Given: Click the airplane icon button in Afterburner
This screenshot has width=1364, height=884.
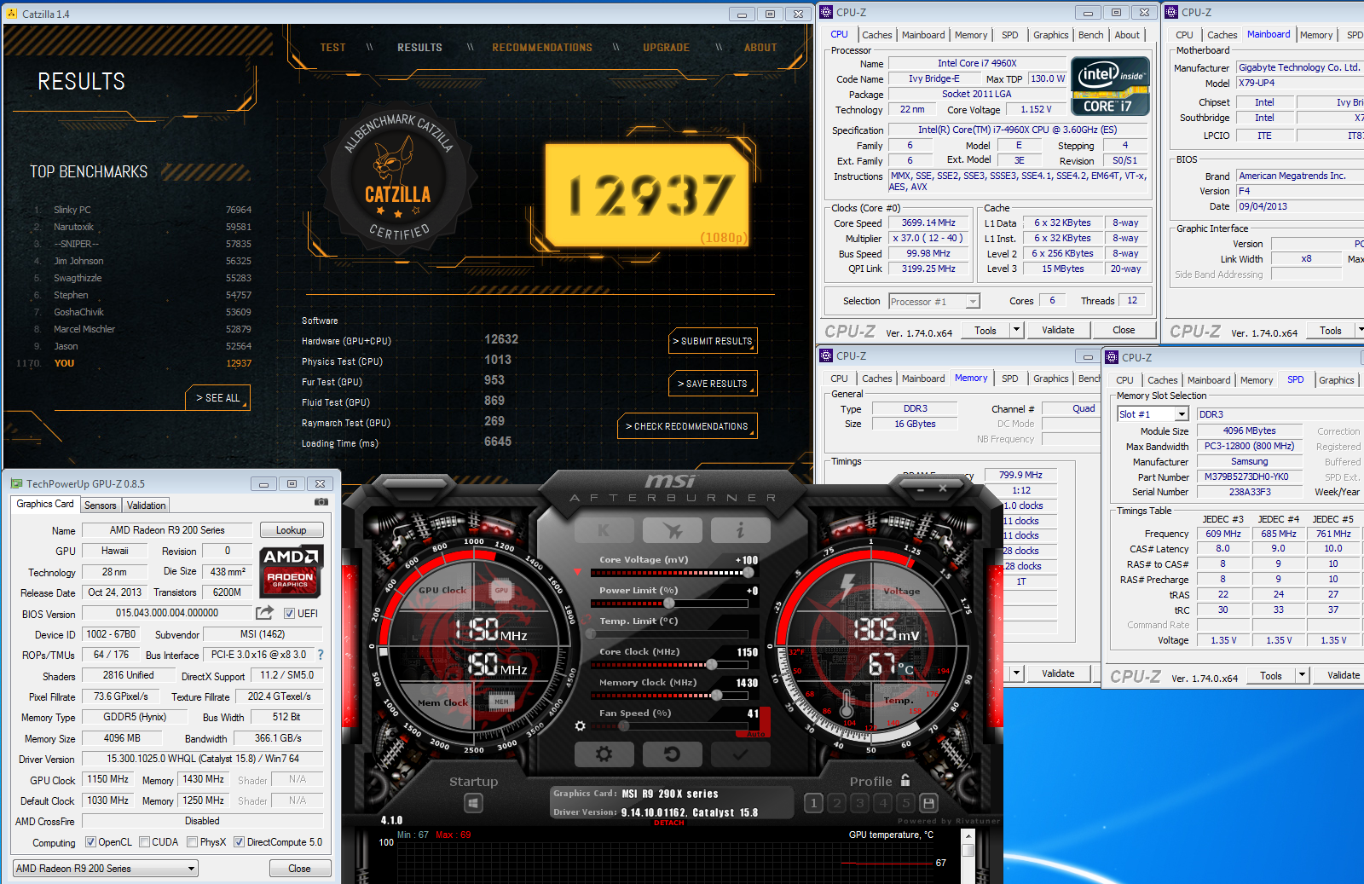Looking at the screenshot, I should pyautogui.click(x=673, y=530).
